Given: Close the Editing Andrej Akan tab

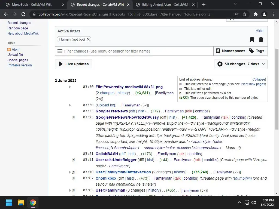Looking at the screenshot, I should coord(193,5).
